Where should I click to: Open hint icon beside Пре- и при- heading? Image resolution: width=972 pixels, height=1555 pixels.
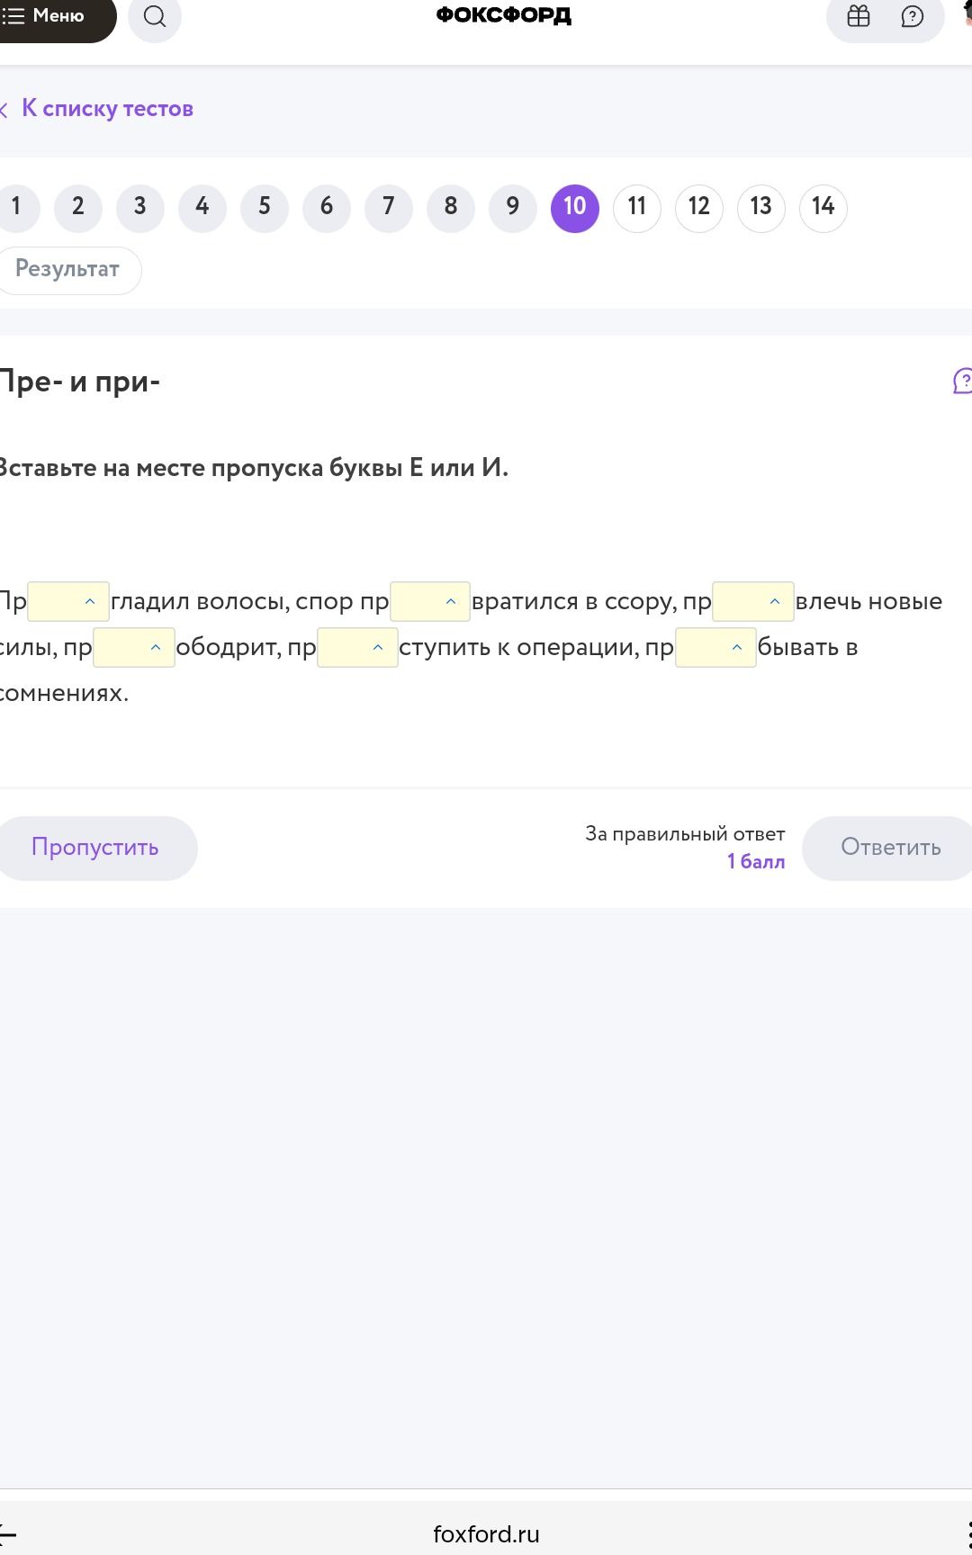[x=962, y=382]
